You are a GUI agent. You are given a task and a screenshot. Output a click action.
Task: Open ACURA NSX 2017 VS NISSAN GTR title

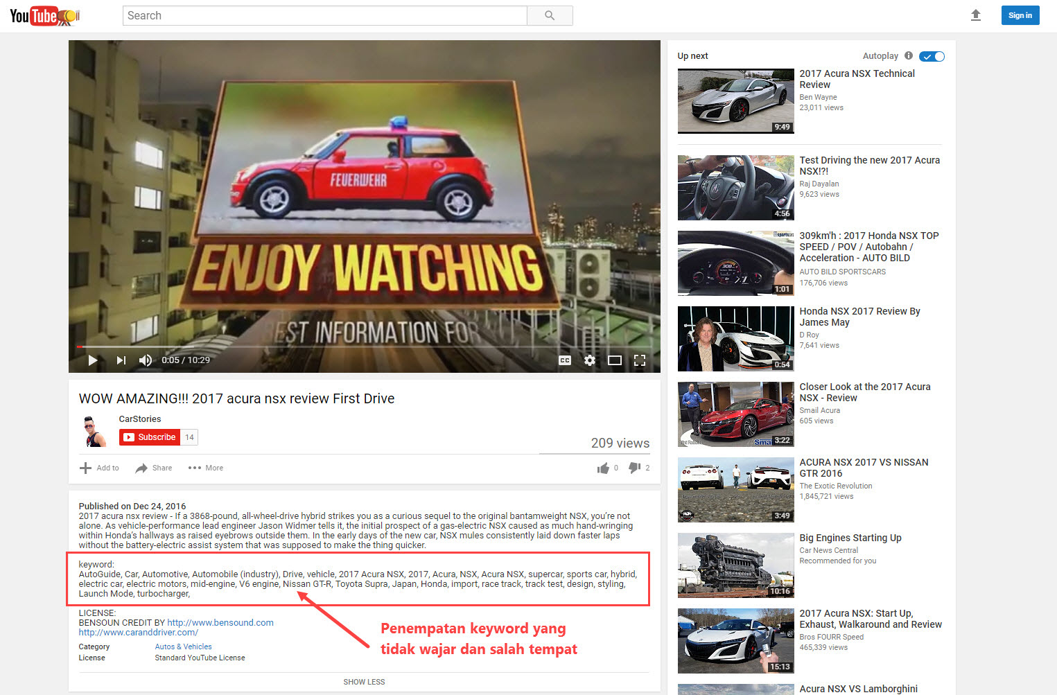tap(864, 468)
